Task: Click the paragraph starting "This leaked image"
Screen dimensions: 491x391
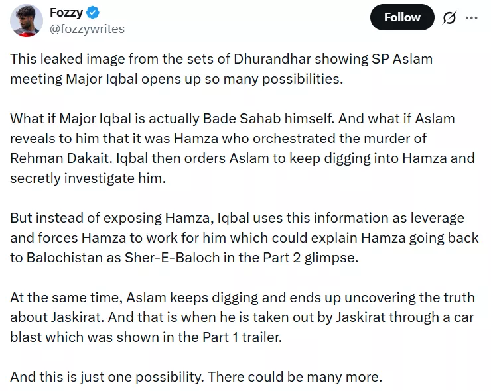Action: (221, 68)
